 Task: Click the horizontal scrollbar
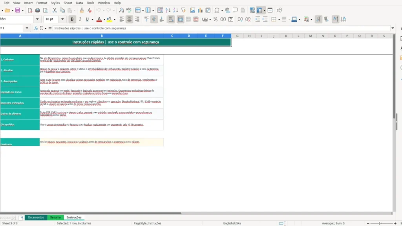click(91, 213)
